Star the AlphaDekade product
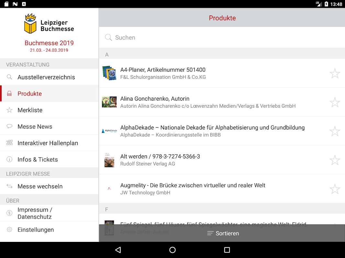 [335, 131]
